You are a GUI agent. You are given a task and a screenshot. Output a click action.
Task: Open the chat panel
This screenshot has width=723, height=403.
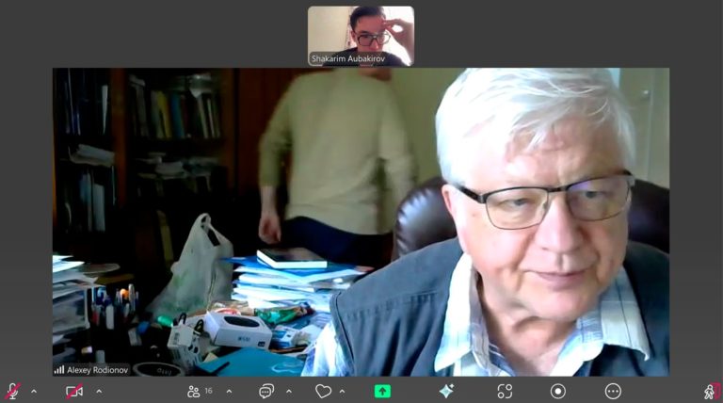coord(266,392)
